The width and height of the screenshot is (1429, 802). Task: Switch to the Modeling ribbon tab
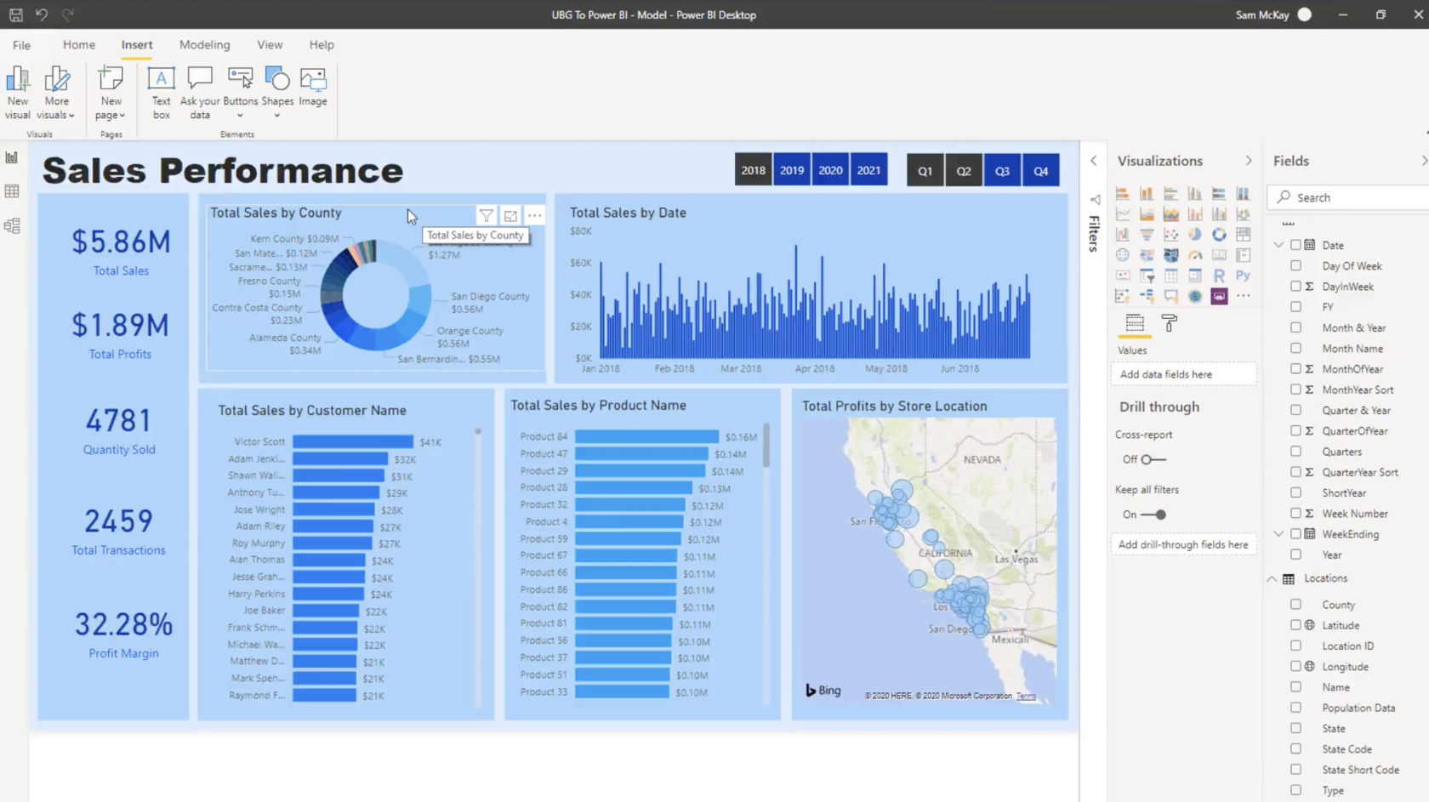[204, 45]
